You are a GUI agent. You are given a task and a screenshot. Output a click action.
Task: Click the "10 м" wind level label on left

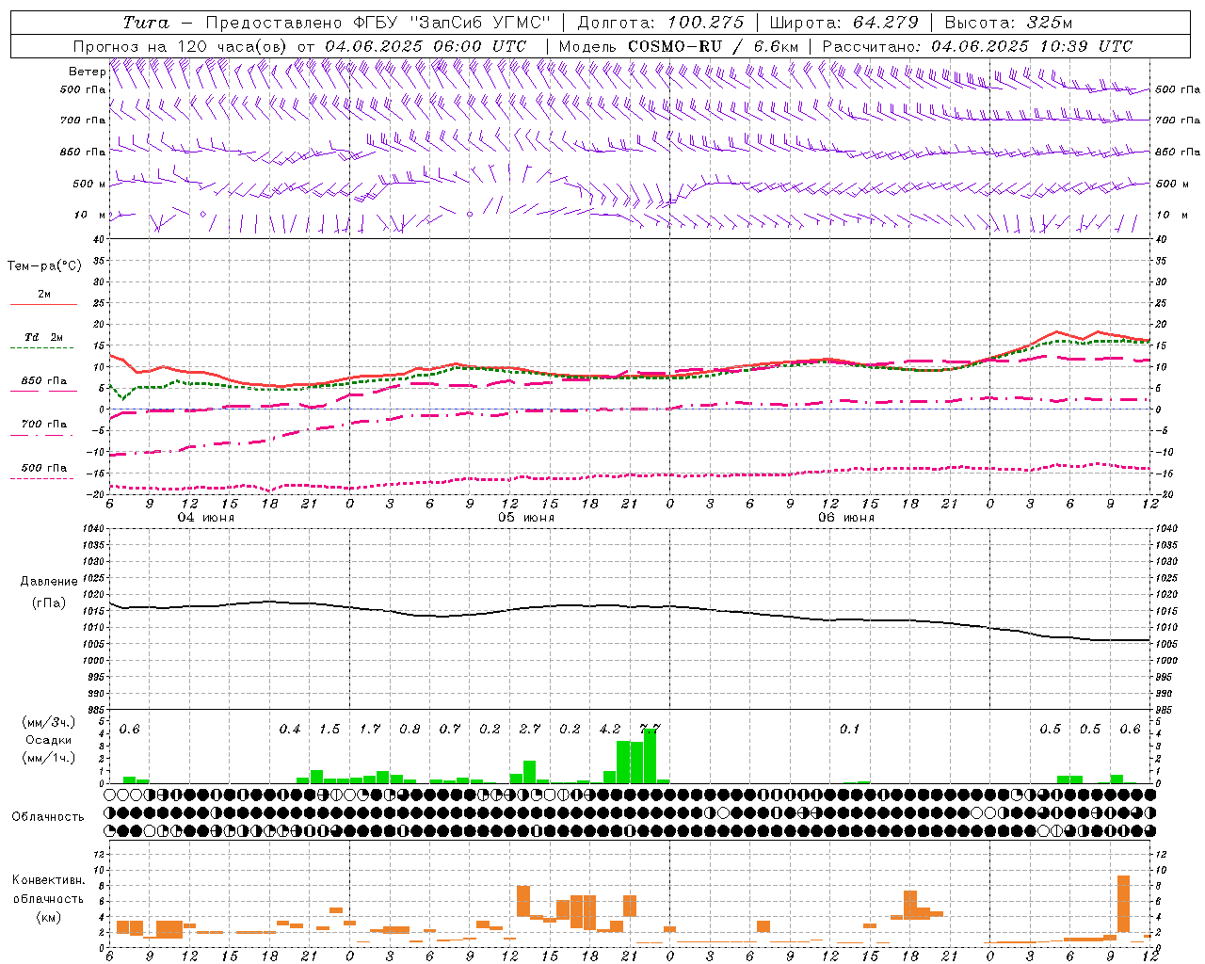[x=89, y=215]
